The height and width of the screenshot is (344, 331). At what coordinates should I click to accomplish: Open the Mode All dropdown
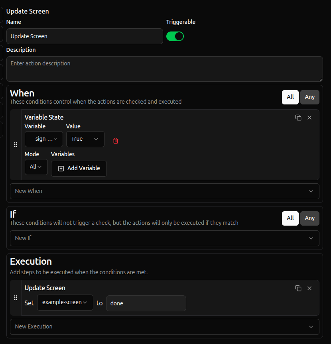(36, 167)
